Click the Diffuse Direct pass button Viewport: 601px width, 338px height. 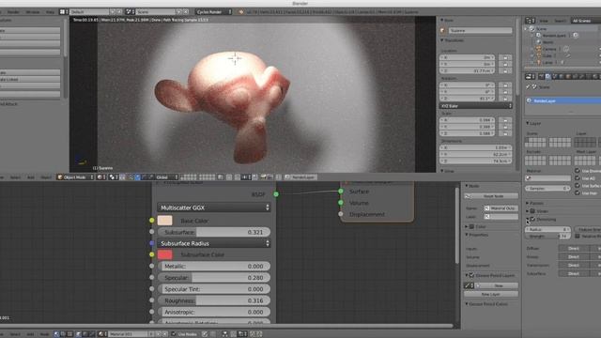(x=574, y=248)
